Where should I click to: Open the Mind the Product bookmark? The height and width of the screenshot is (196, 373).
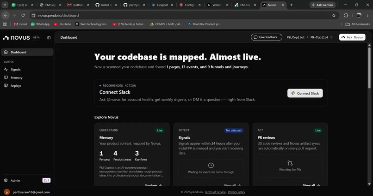[204, 24]
